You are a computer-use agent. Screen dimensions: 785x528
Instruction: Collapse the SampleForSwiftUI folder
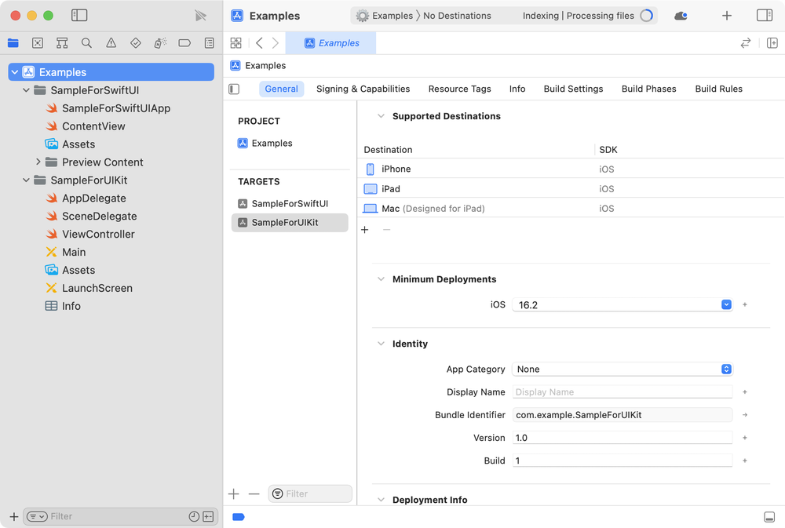(x=26, y=90)
